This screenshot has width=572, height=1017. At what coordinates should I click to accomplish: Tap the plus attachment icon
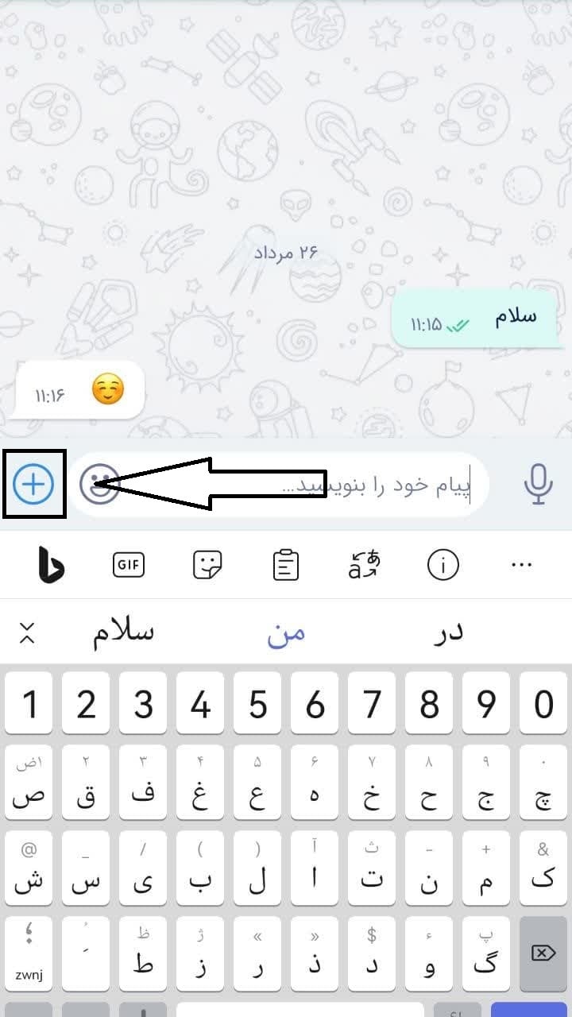pyautogui.click(x=33, y=484)
